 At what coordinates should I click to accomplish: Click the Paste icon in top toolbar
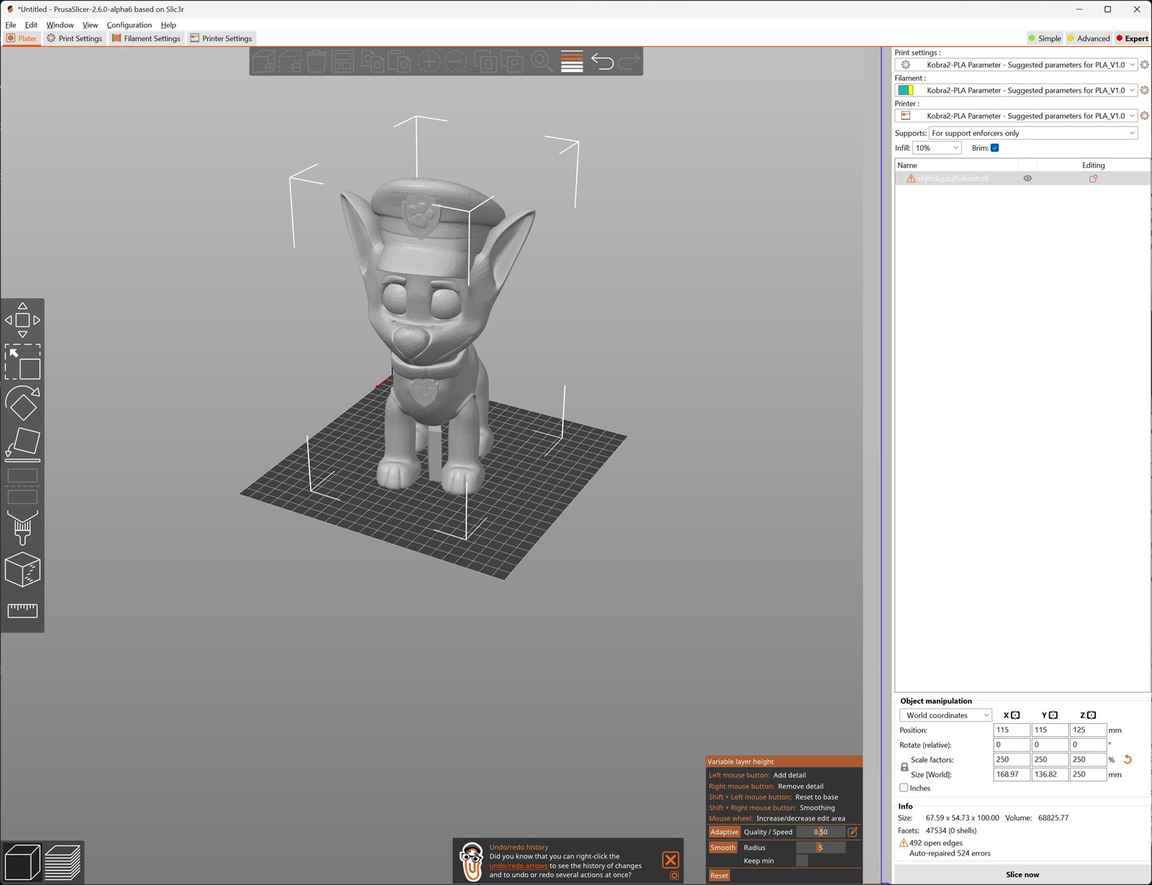(399, 62)
